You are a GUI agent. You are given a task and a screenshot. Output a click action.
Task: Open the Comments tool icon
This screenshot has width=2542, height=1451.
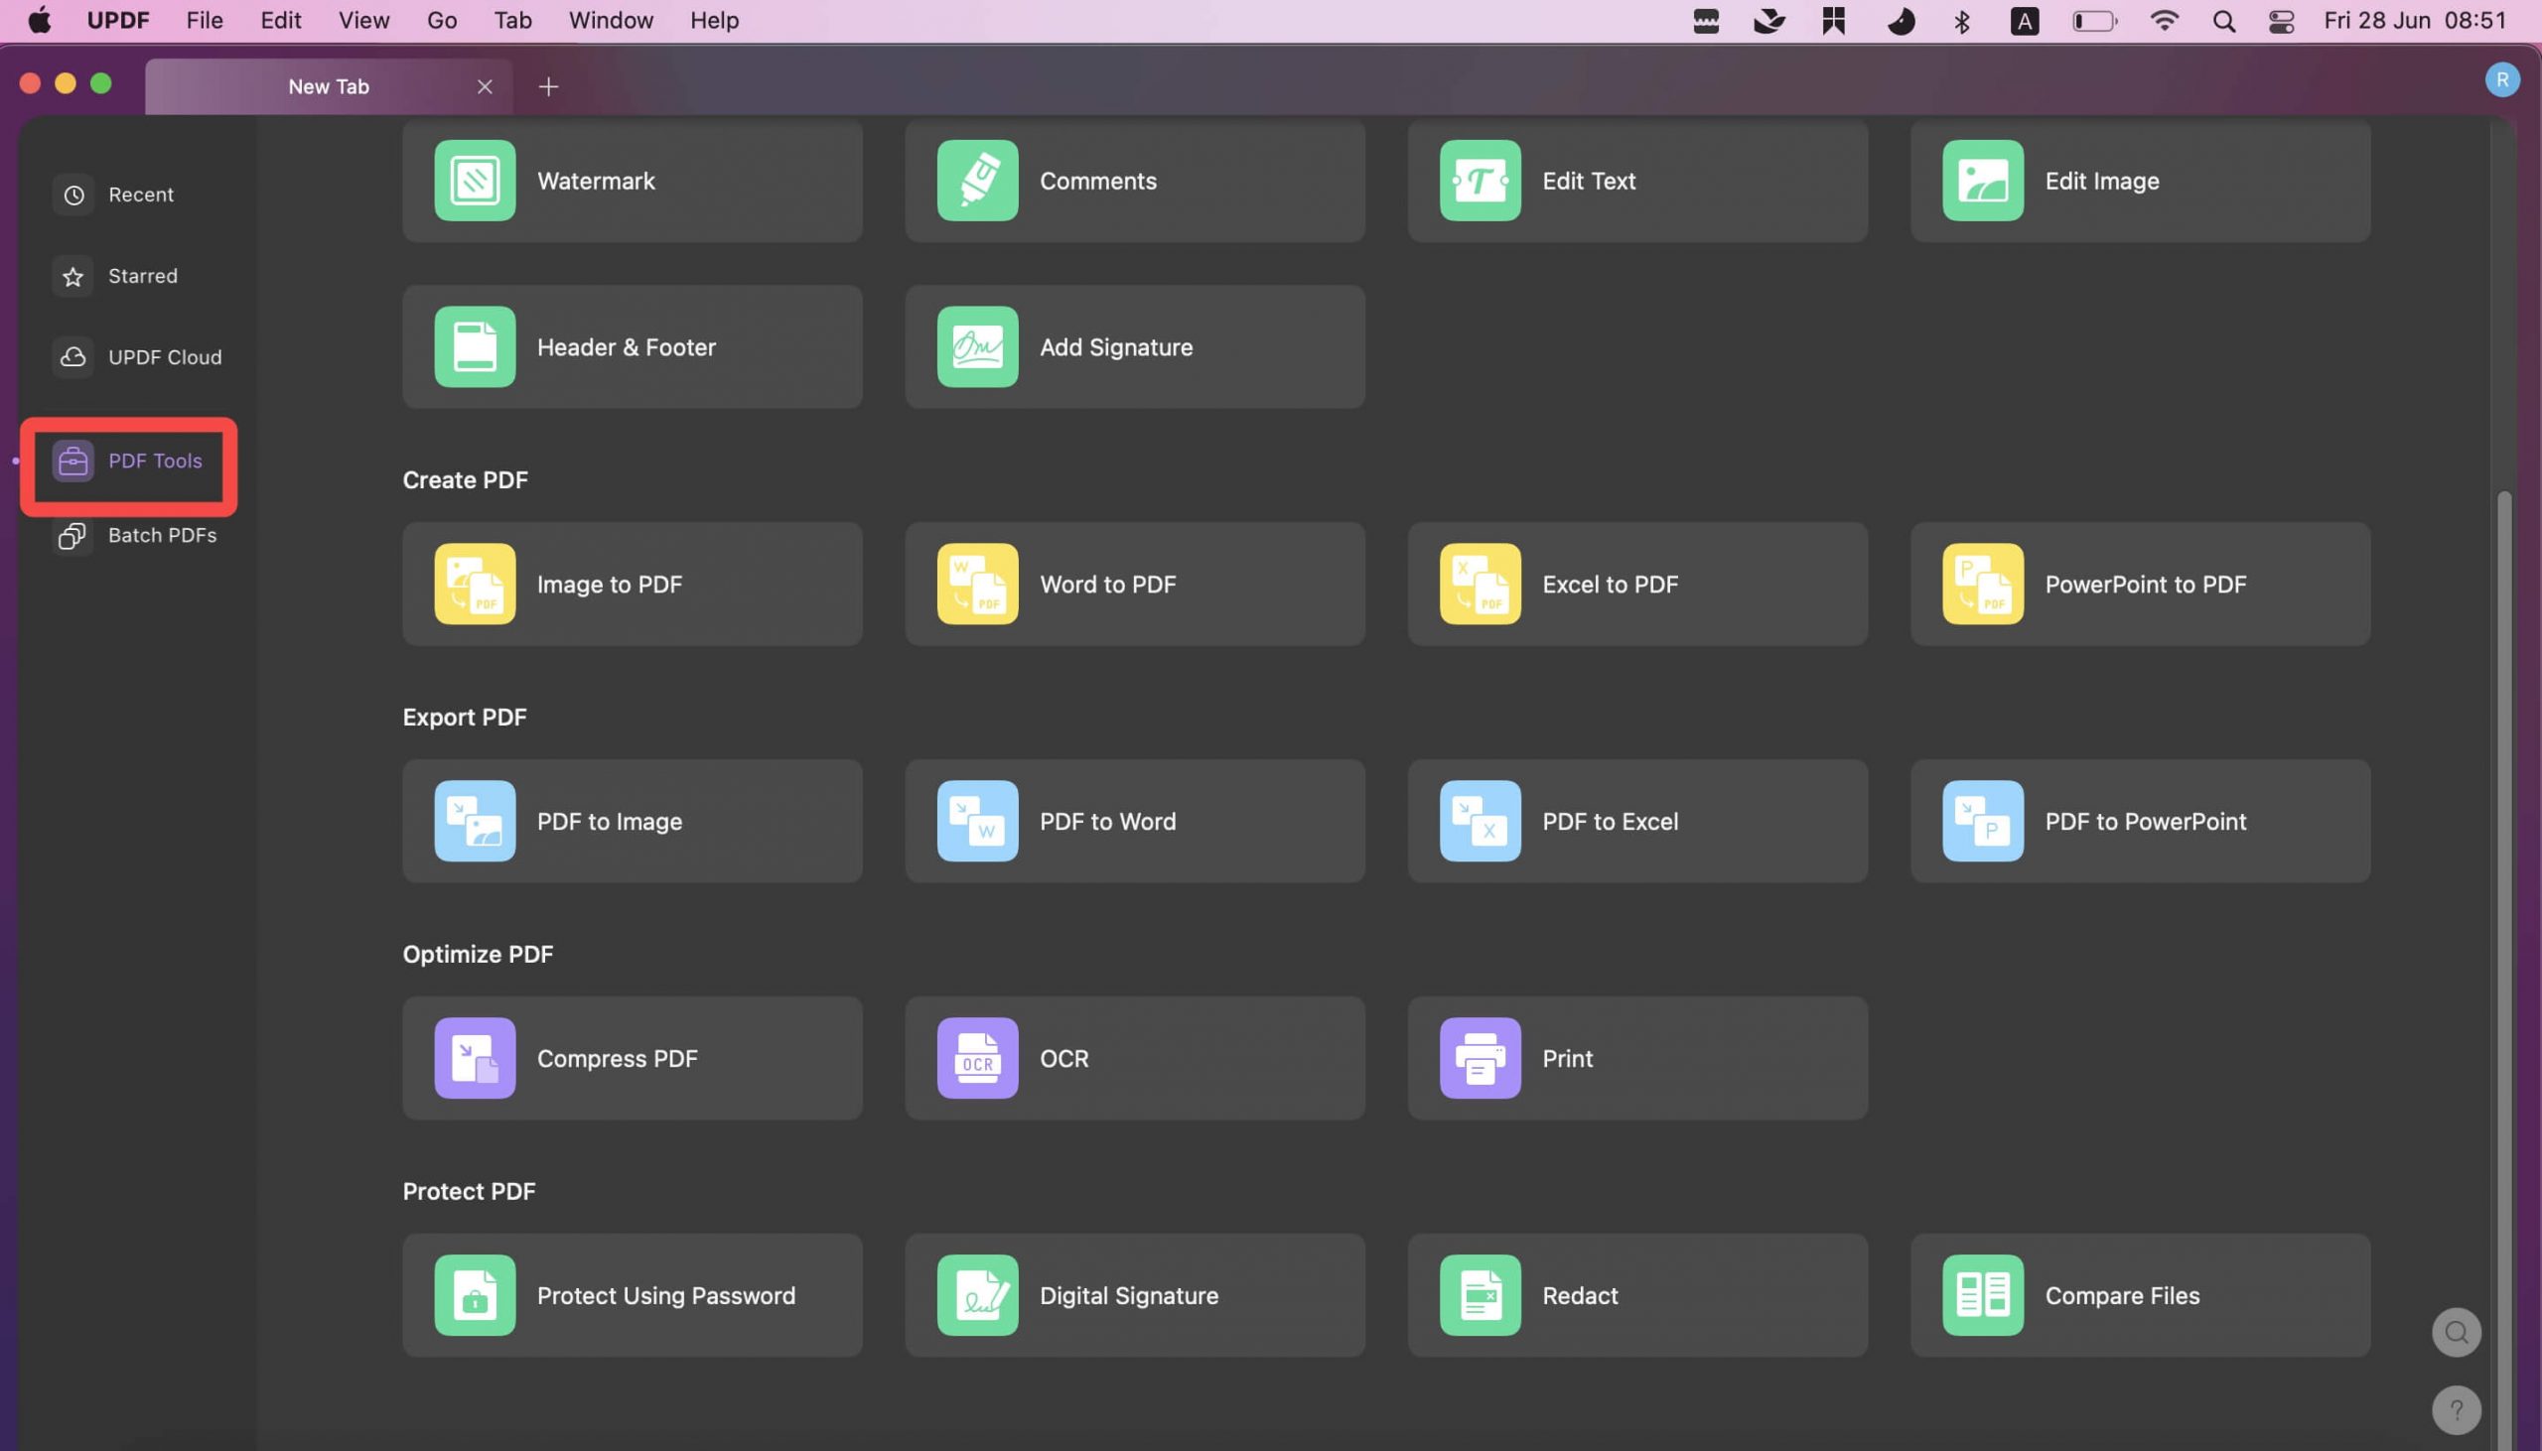coord(977,181)
